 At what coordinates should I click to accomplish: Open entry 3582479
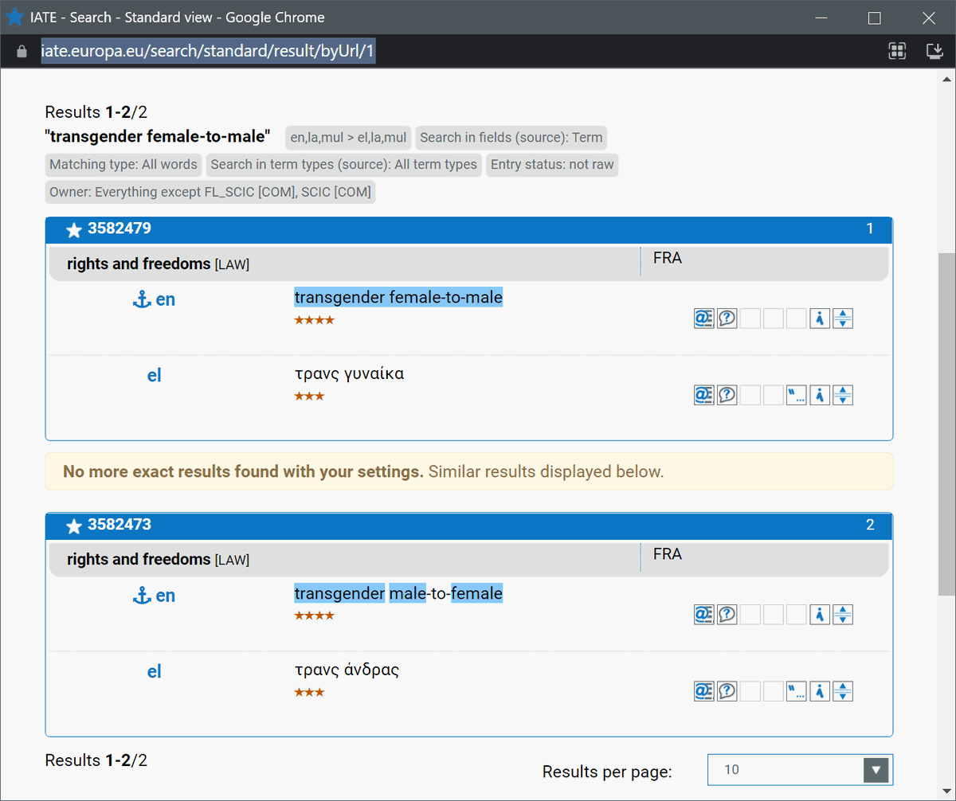pos(119,229)
